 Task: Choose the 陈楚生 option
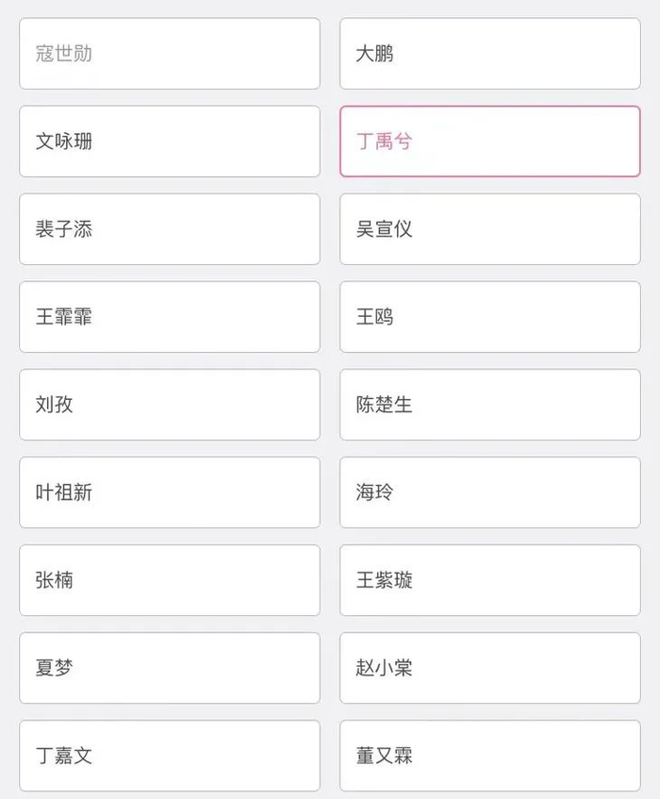pos(489,405)
